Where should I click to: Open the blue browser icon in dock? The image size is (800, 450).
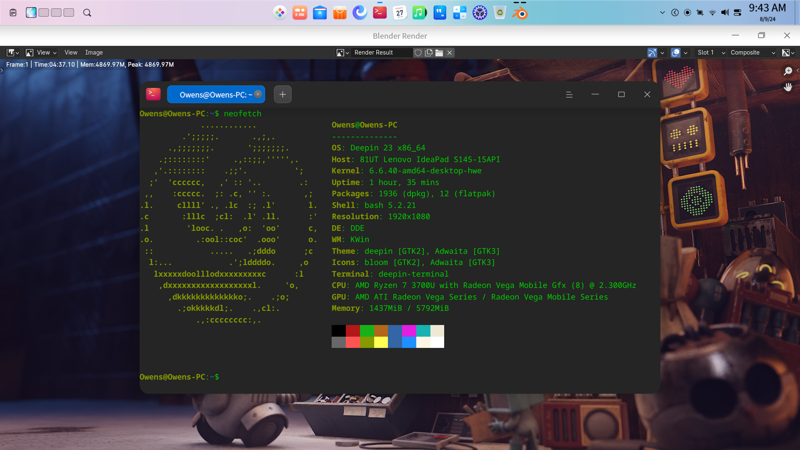(360, 12)
